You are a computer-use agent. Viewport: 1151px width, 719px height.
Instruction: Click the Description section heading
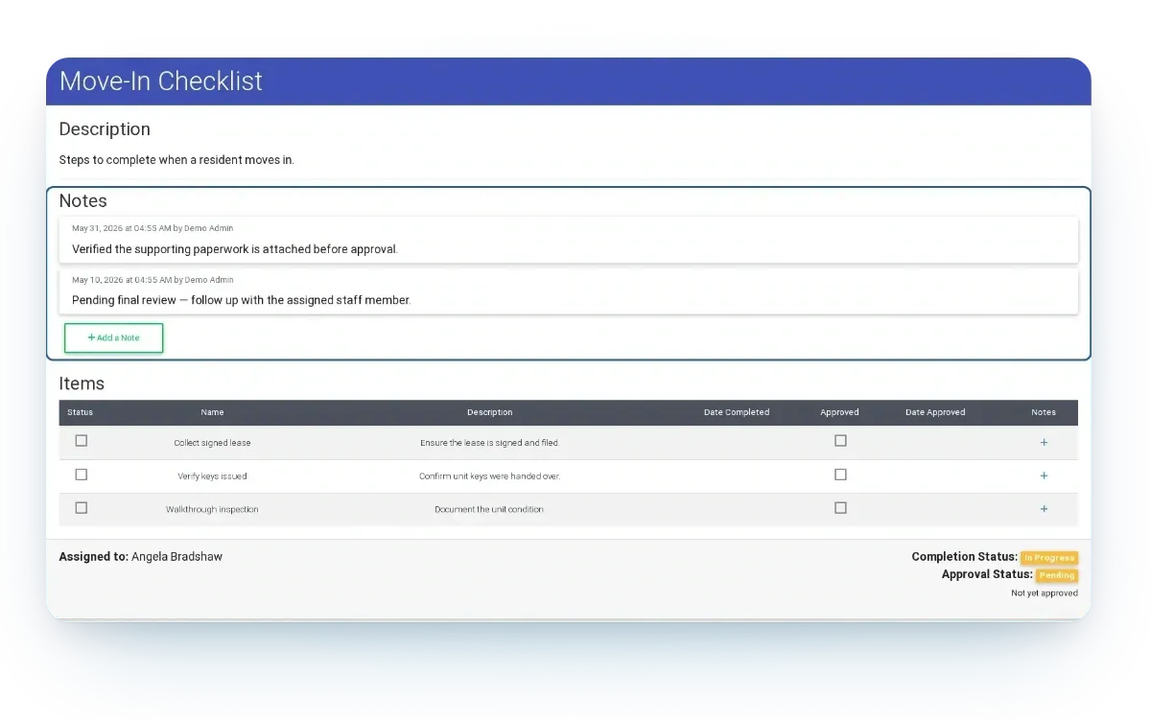click(x=105, y=129)
